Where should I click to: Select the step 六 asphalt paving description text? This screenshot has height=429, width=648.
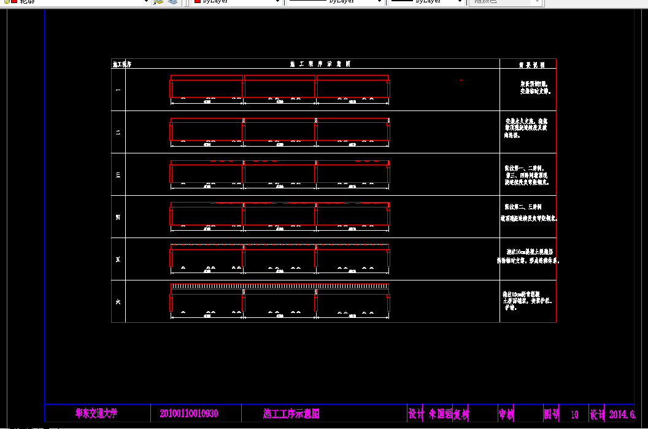click(x=527, y=301)
